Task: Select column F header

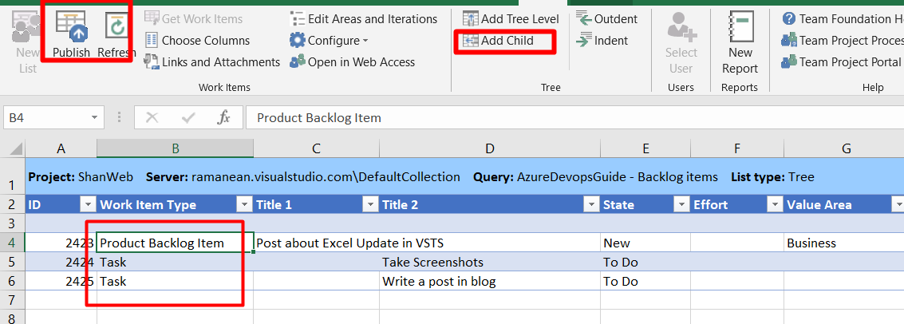Action: pyautogui.click(x=736, y=148)
